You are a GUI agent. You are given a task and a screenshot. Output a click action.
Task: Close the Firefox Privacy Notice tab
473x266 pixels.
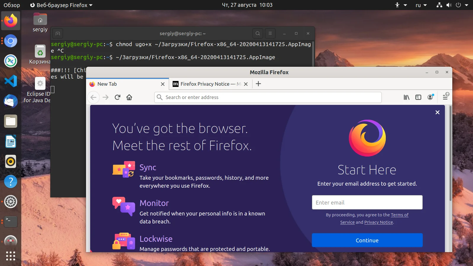[x=246, y=84]
